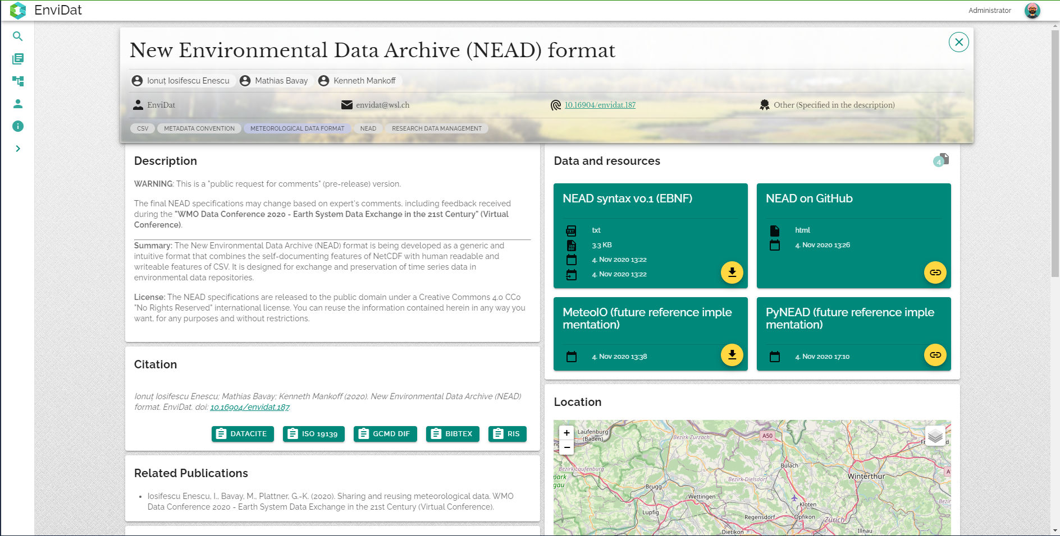
Task: Click the envelope email icon
Action: click(347, 105)
